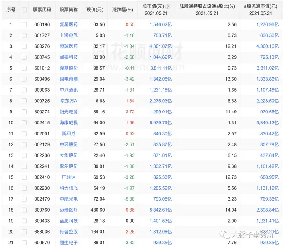Select stock code 600406

(42, 79)
